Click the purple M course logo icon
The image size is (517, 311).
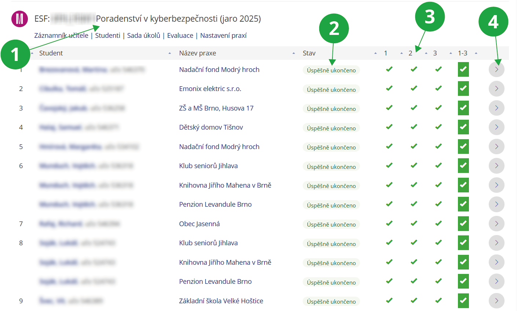coord(20,19)
